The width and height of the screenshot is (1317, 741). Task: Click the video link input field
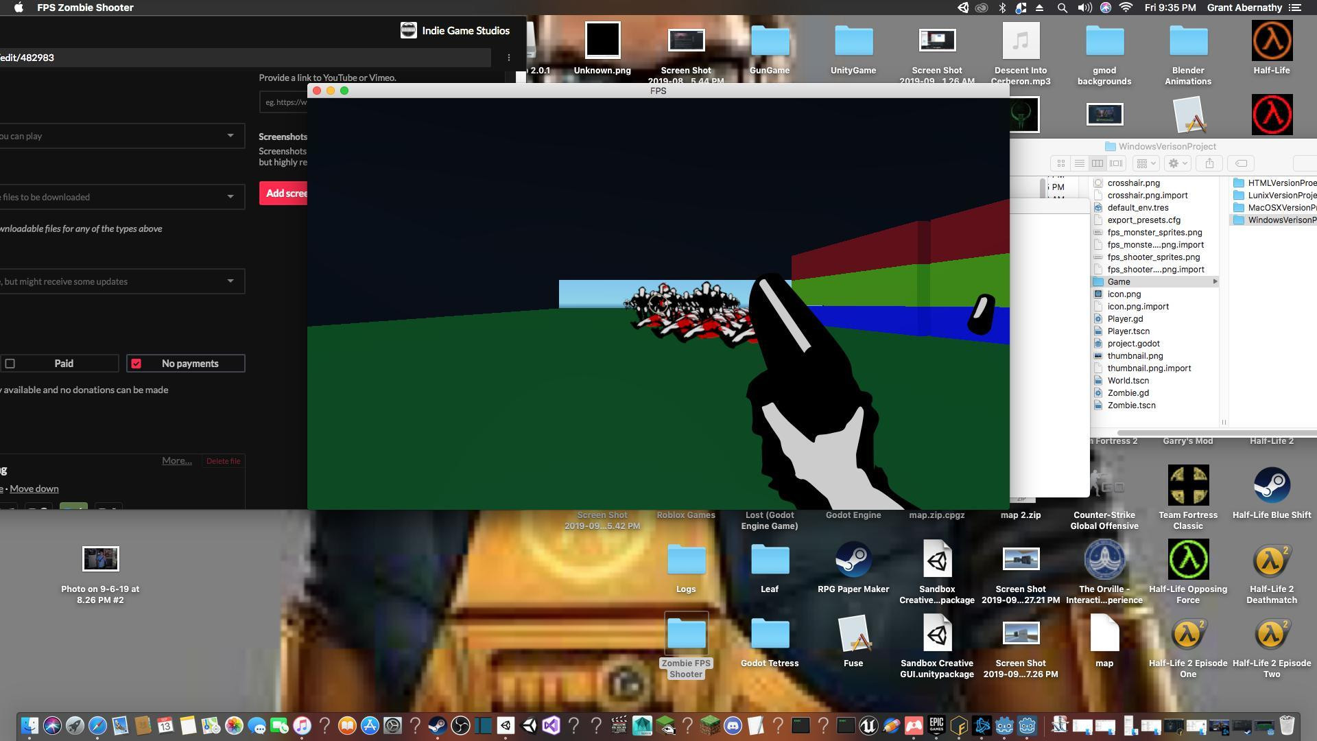[x=283, y=102]
